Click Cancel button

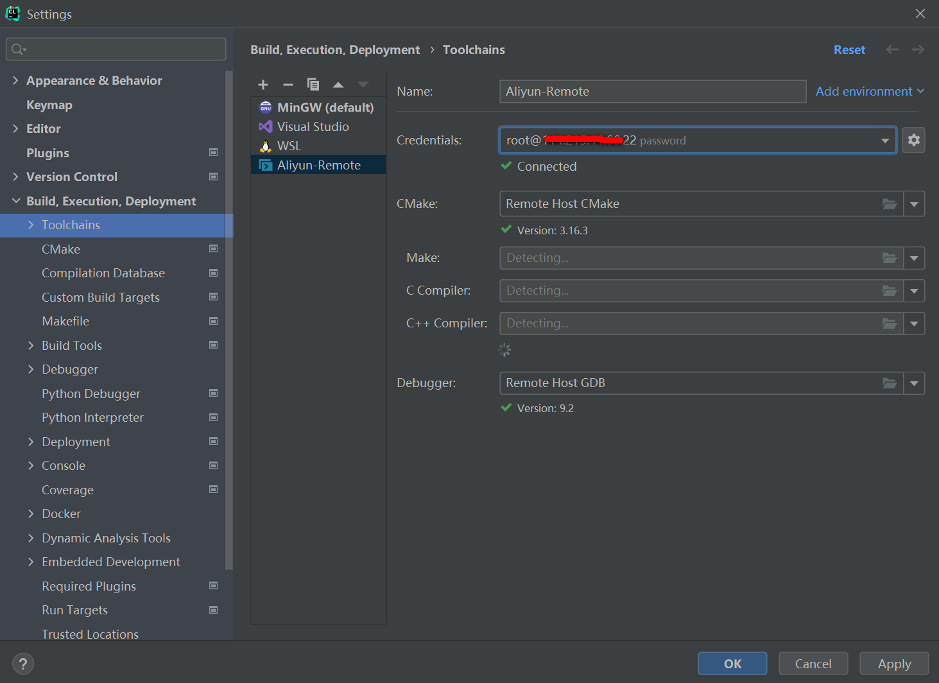pos(813,664)
